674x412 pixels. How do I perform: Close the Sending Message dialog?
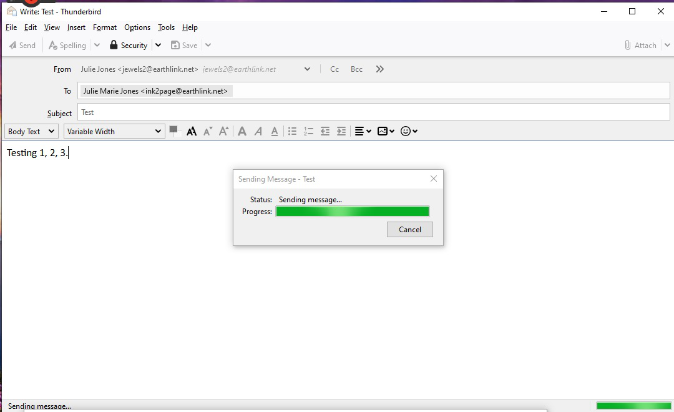click(x=433, y=179)
